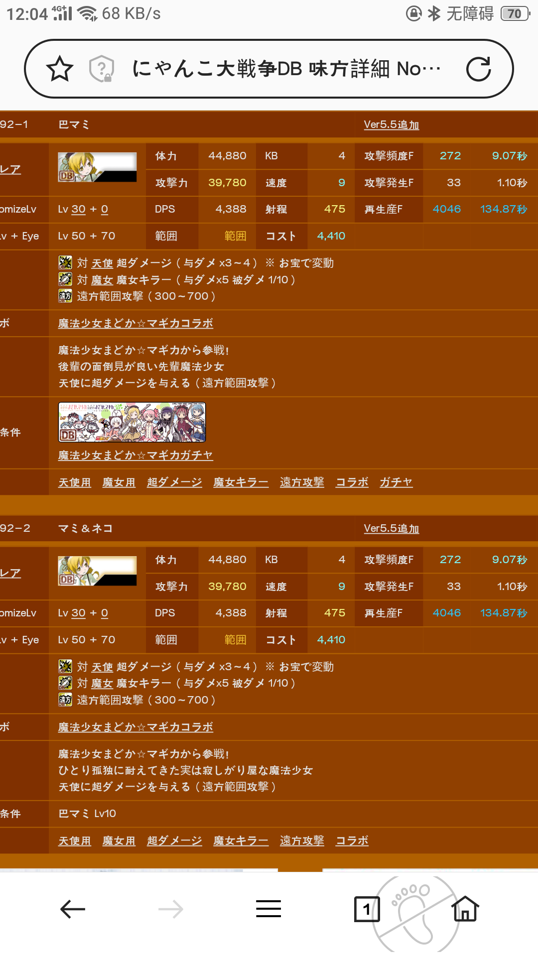Image resolution: width=538 pixels, height=956 pixels.
Task: Open the ガチャ tag link
Action: click(x=396, y=482)
